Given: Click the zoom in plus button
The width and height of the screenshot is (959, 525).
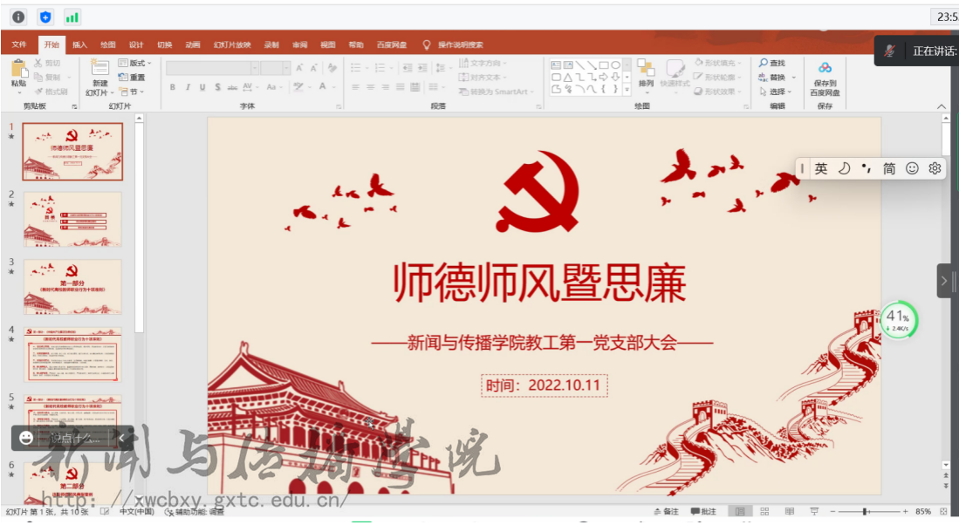Looking at the screenshot, I should 905,512.
